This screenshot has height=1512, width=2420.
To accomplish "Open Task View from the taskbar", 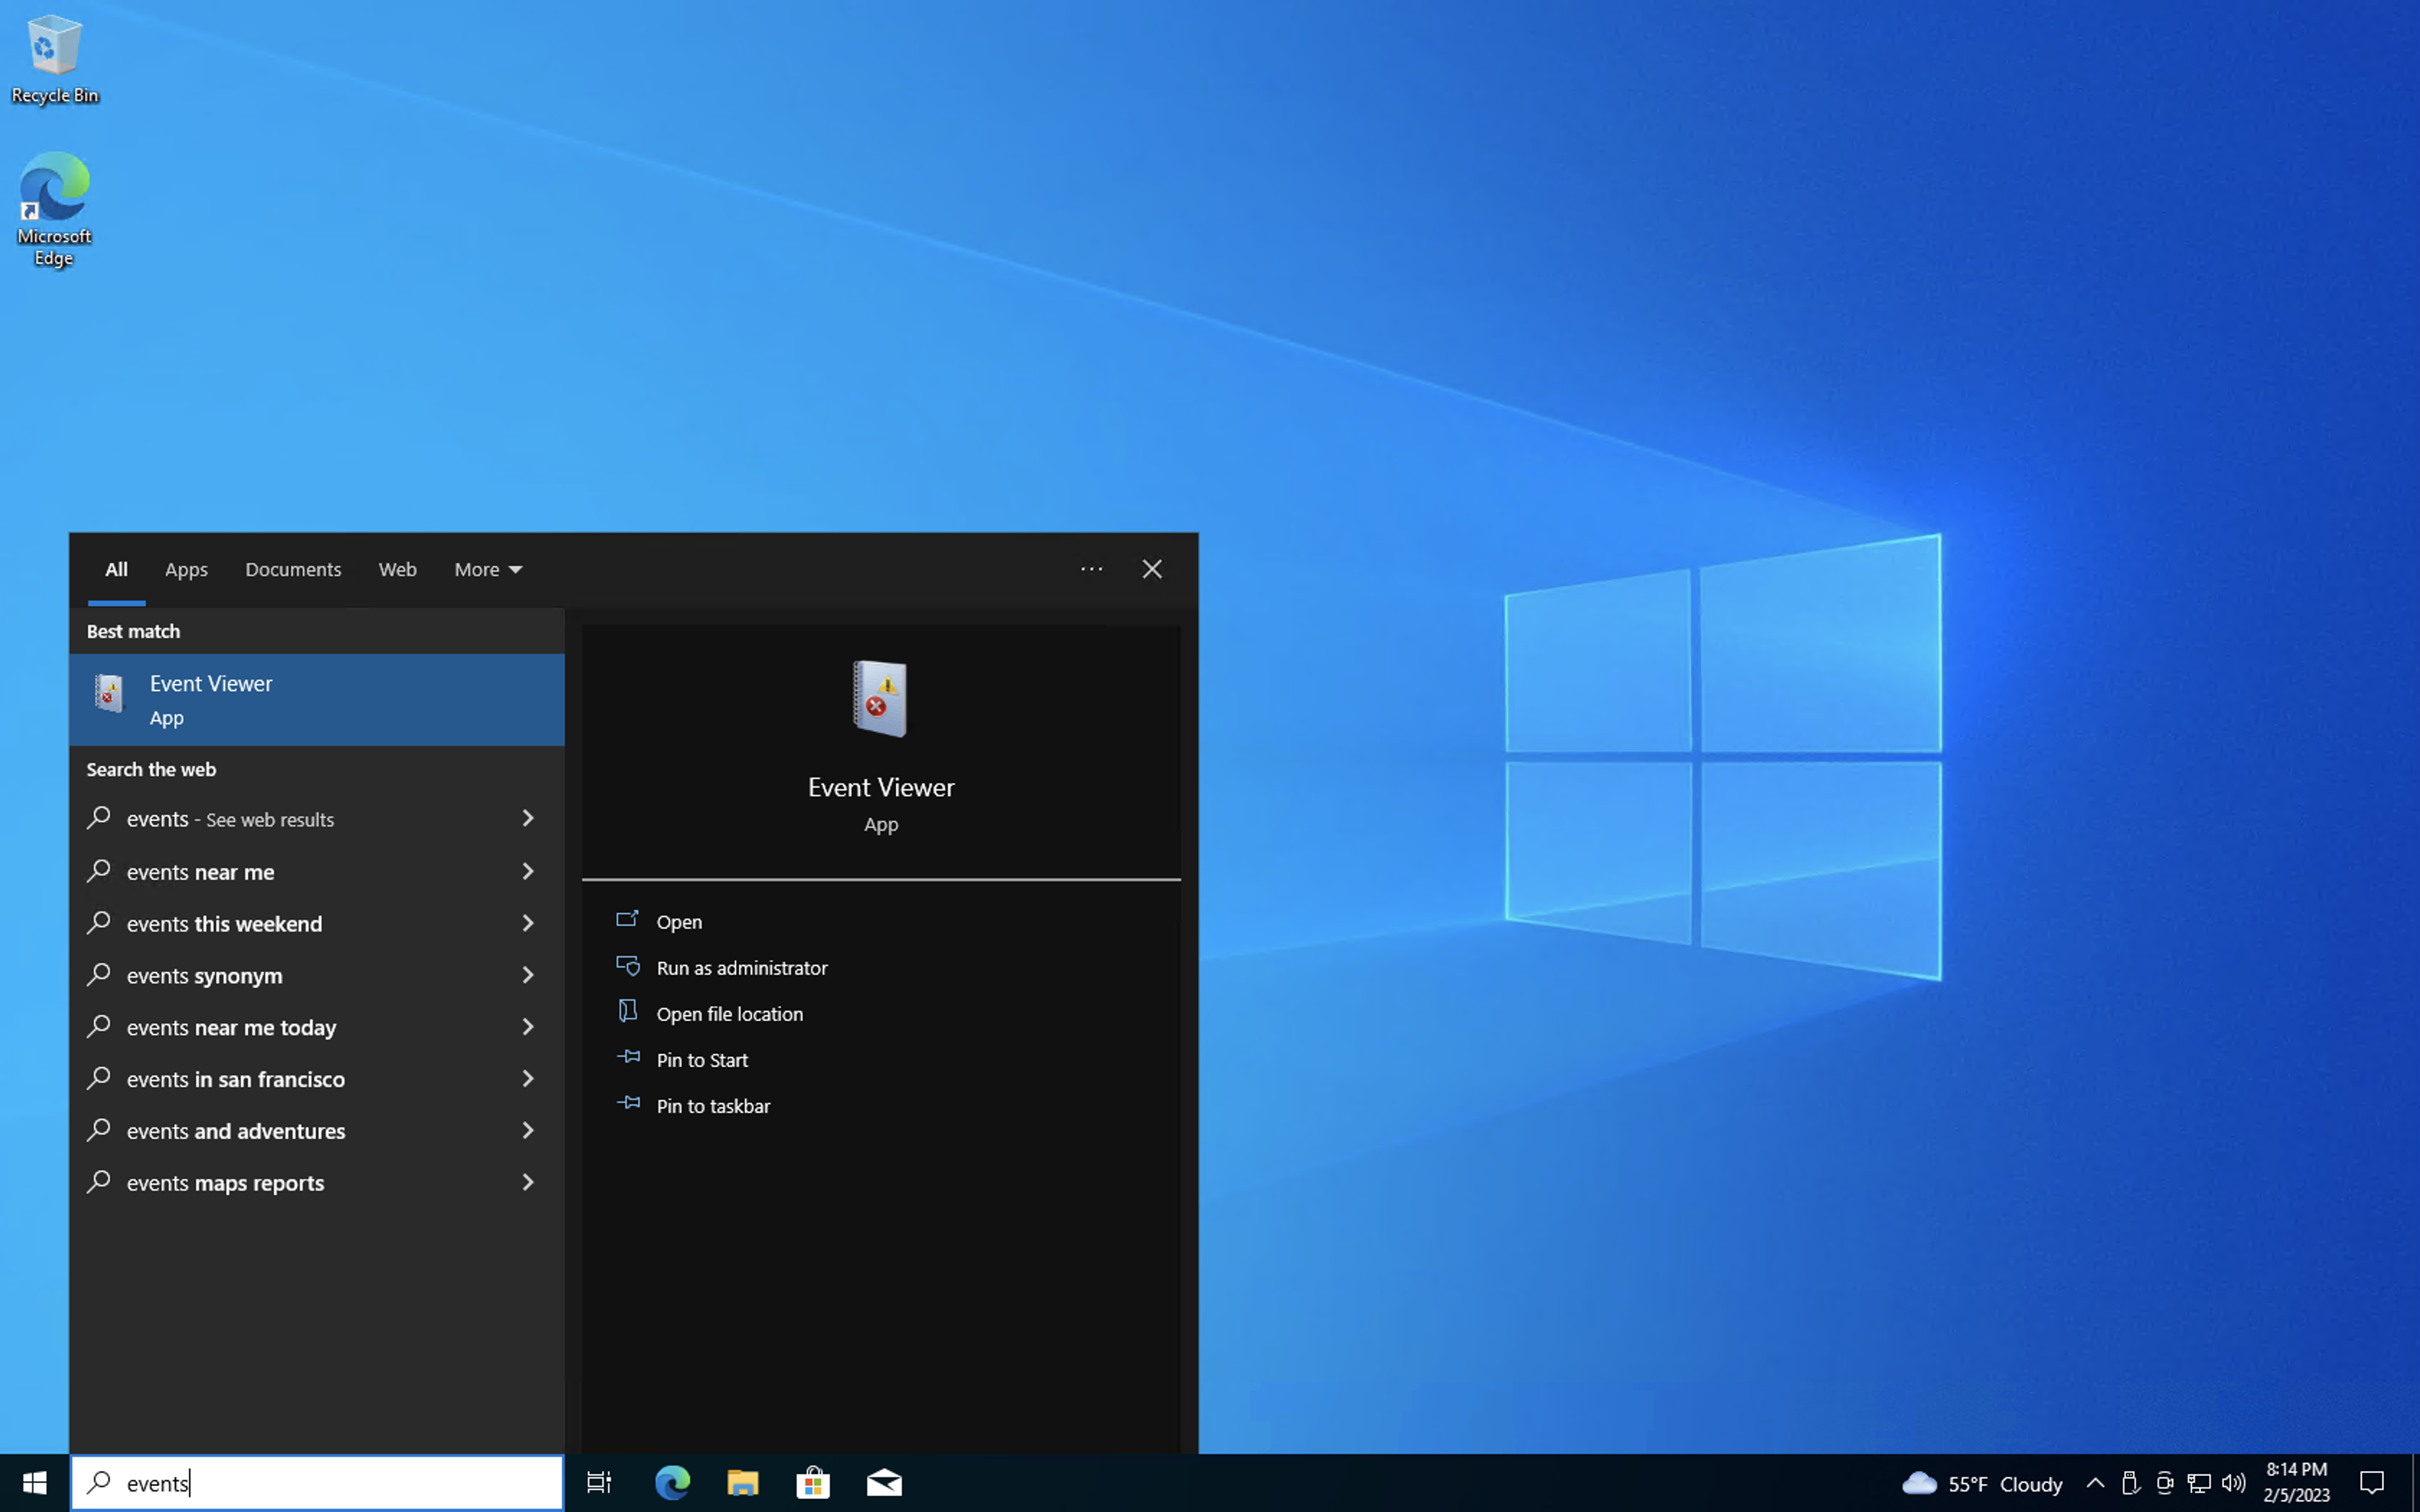I will coord(599,1483).
